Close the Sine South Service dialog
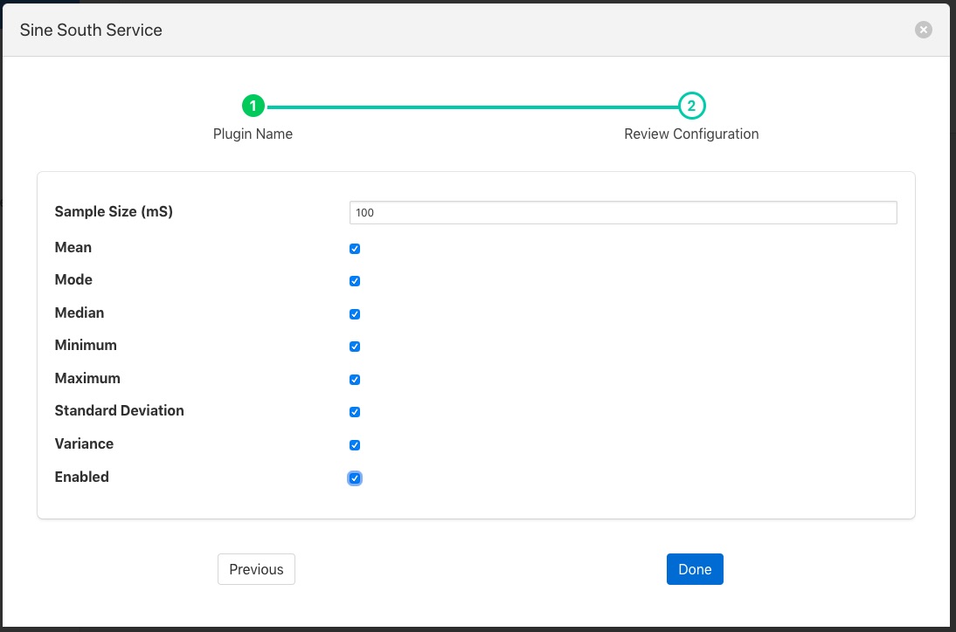 pos(923,30)
